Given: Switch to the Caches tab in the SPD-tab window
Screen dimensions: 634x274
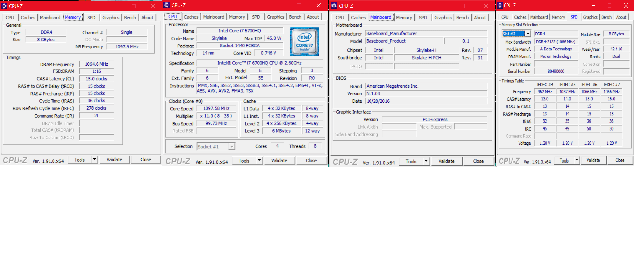Looking at the screenshot, I should [x=520, y=17].
